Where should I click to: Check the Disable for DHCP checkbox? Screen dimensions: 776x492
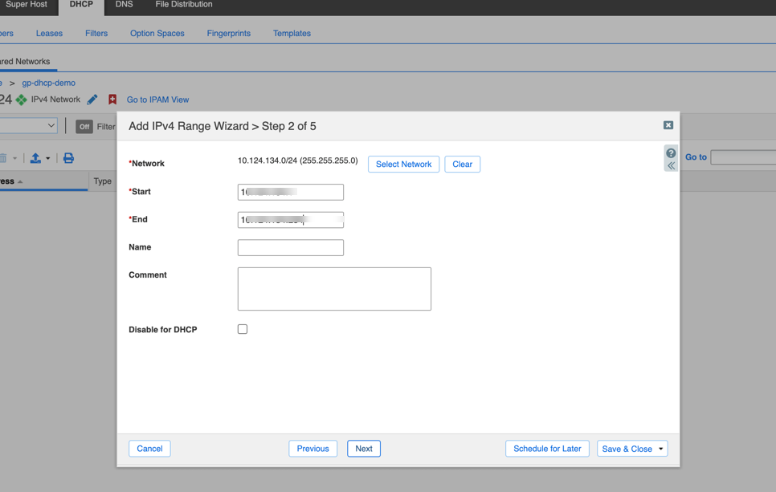(243, 329)
